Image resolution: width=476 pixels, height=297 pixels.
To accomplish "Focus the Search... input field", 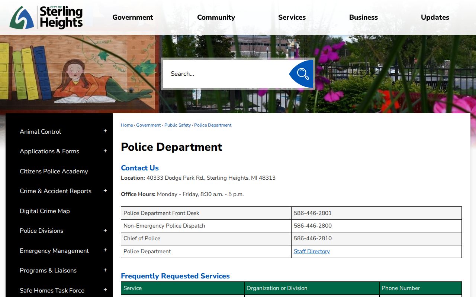I will tap(226, 74).
